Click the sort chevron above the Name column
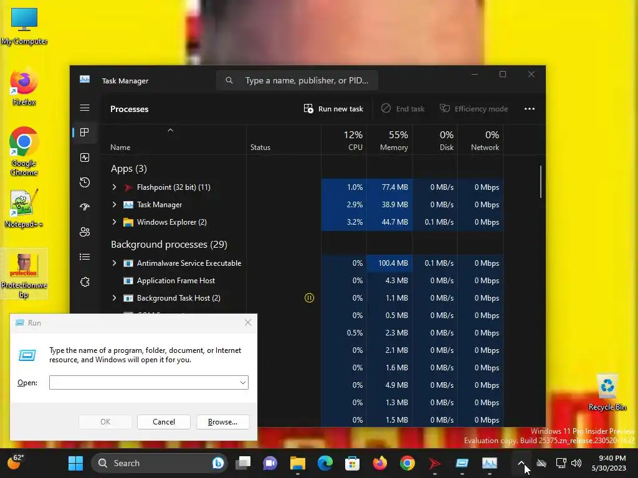Screen dimensions: 638x478 [x=171, y=130]
